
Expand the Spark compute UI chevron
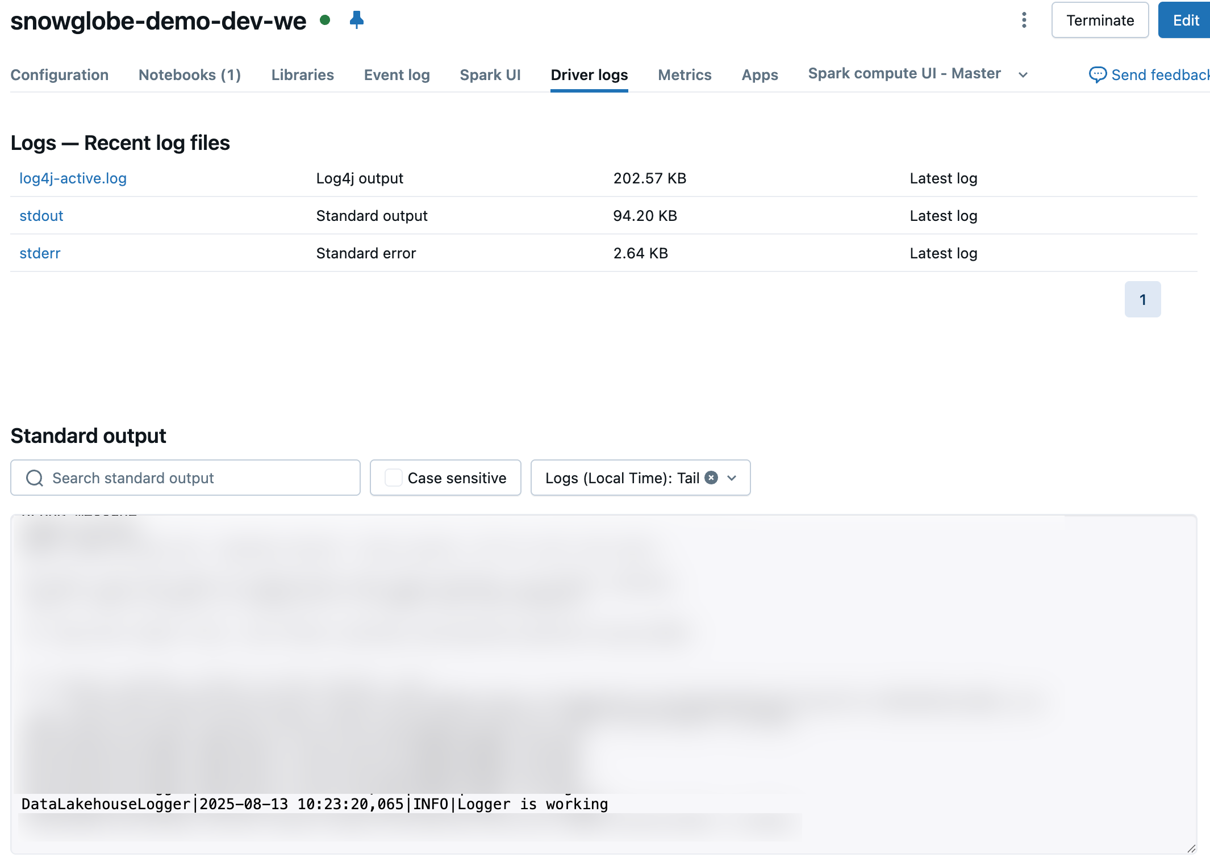coord(1023,75)
